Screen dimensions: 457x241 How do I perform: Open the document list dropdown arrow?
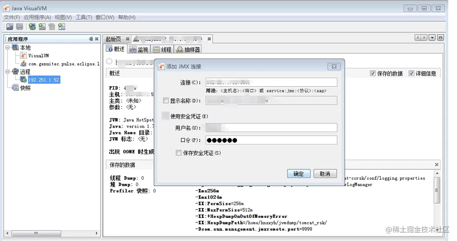(x=432, y=38)
